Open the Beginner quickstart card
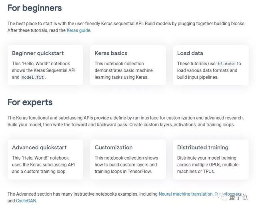Screen dimensions: 256x208 (x=45, y=65)
